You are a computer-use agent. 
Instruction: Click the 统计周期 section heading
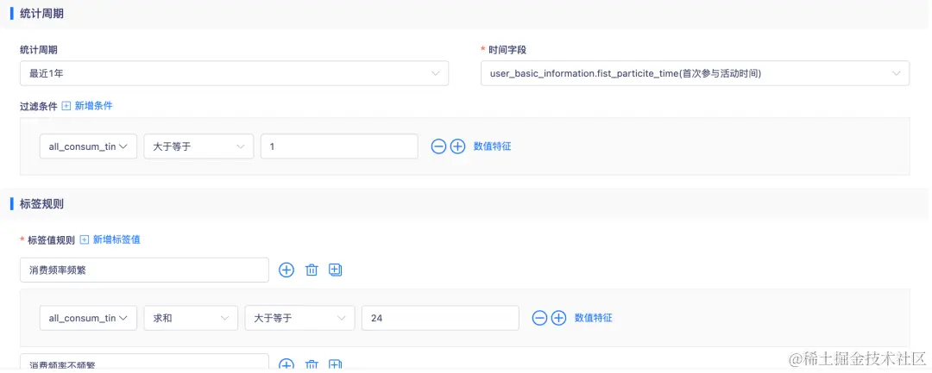click(41, 15)
